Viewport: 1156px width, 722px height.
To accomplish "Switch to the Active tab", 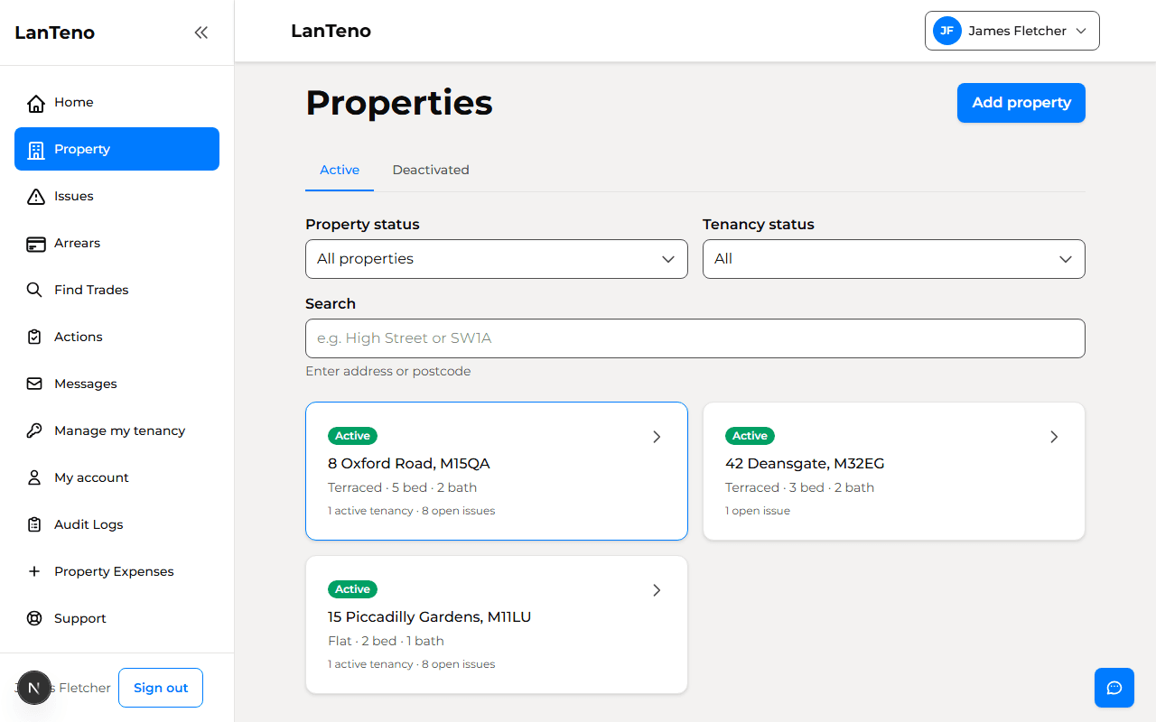I will pyautogui.click(x=340, y=170).
